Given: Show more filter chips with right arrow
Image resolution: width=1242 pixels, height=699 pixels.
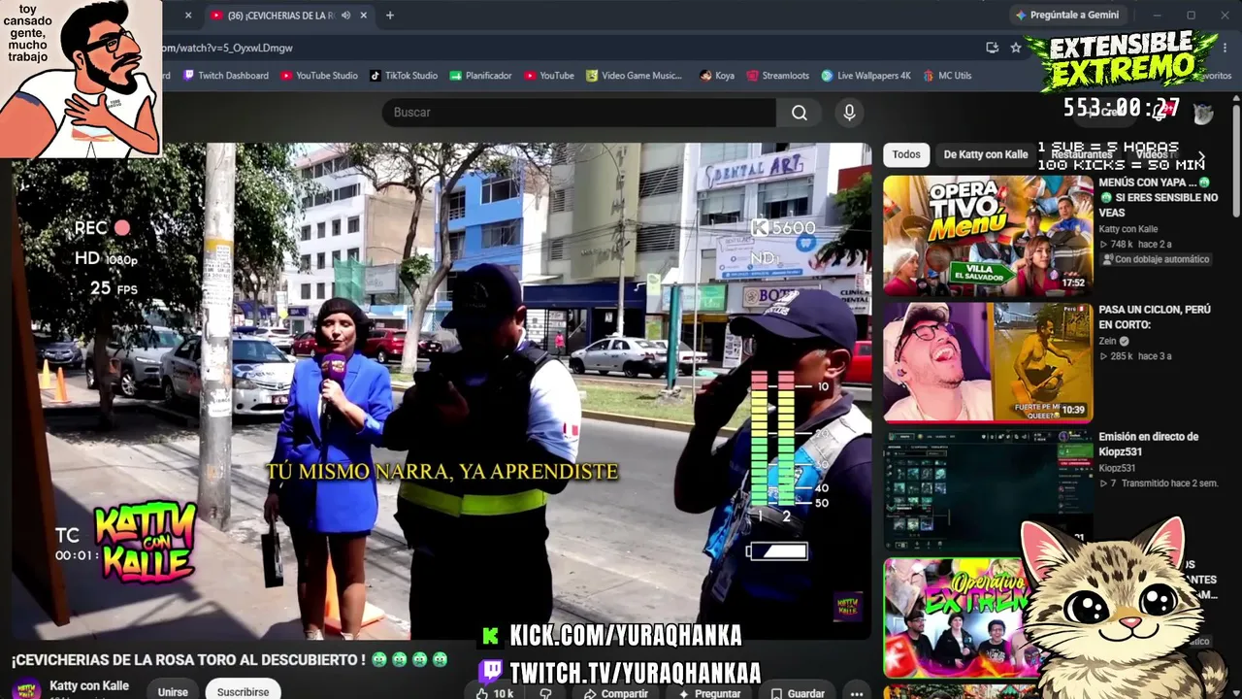Looking at the screenshot, I should [x=1201, y=155].
